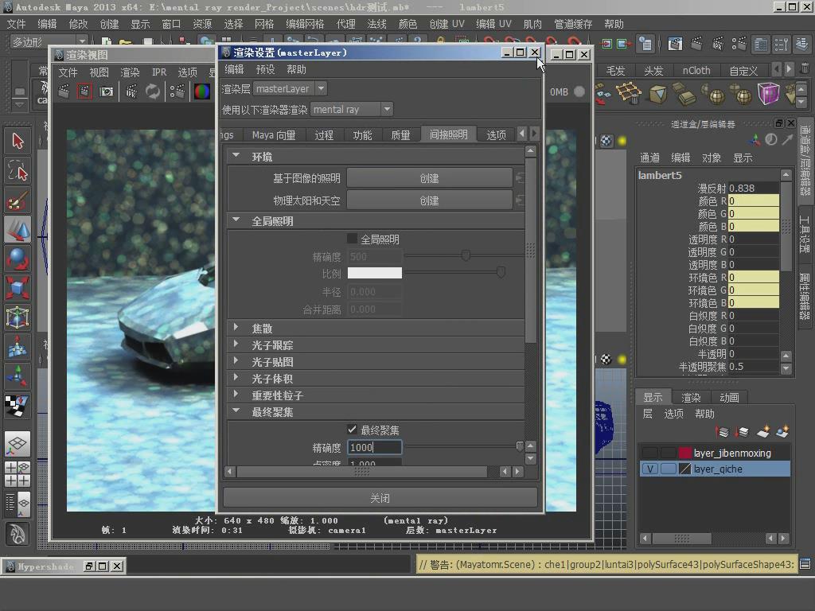
Task: Click render region icon in Render View
Action: point(84,92)
